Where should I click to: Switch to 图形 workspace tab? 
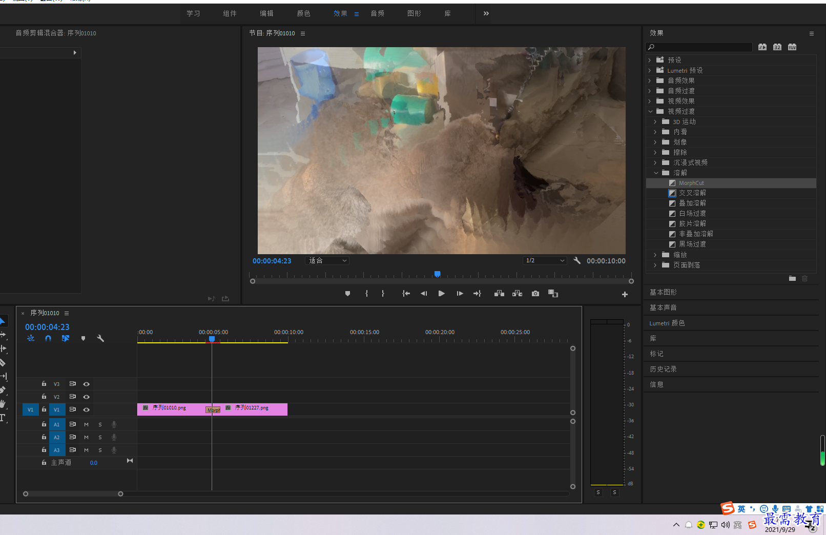click(414, 13)
